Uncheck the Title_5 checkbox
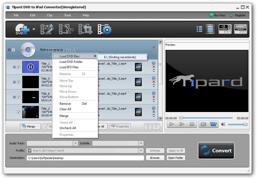 tap(18, 82)
